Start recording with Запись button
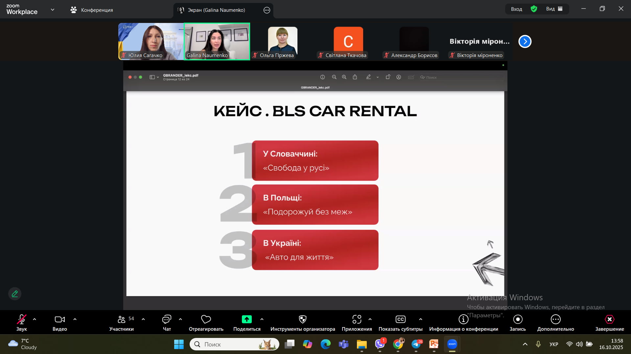This screenshot has height=354, width=631. click(518, 319)
